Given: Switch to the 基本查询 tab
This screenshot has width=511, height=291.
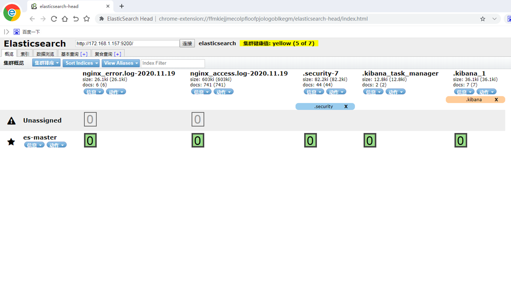Looking at the screenshot, I should [70, 54].
